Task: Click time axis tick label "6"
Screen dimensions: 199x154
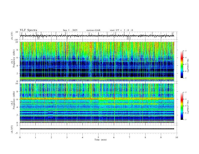Action: tap(114, 137)
